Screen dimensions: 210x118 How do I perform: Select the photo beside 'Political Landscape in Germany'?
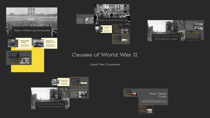(13, 43)
